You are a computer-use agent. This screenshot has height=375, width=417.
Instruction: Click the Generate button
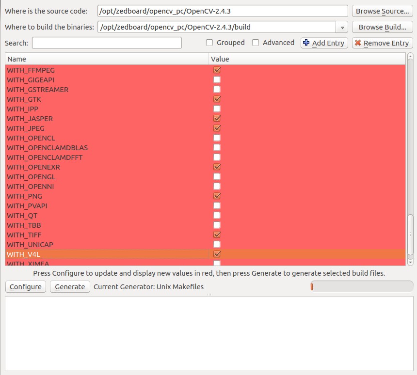tap(70, 287)
